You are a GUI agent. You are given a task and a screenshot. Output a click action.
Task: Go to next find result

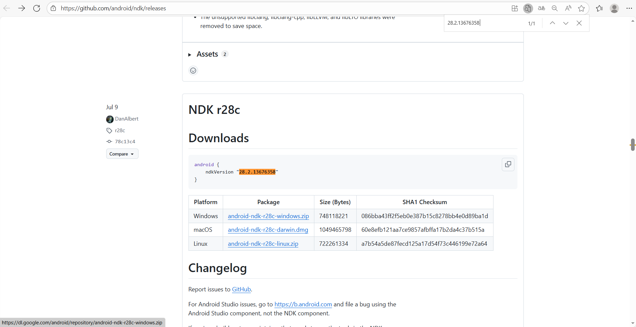(x=566, y=23)
